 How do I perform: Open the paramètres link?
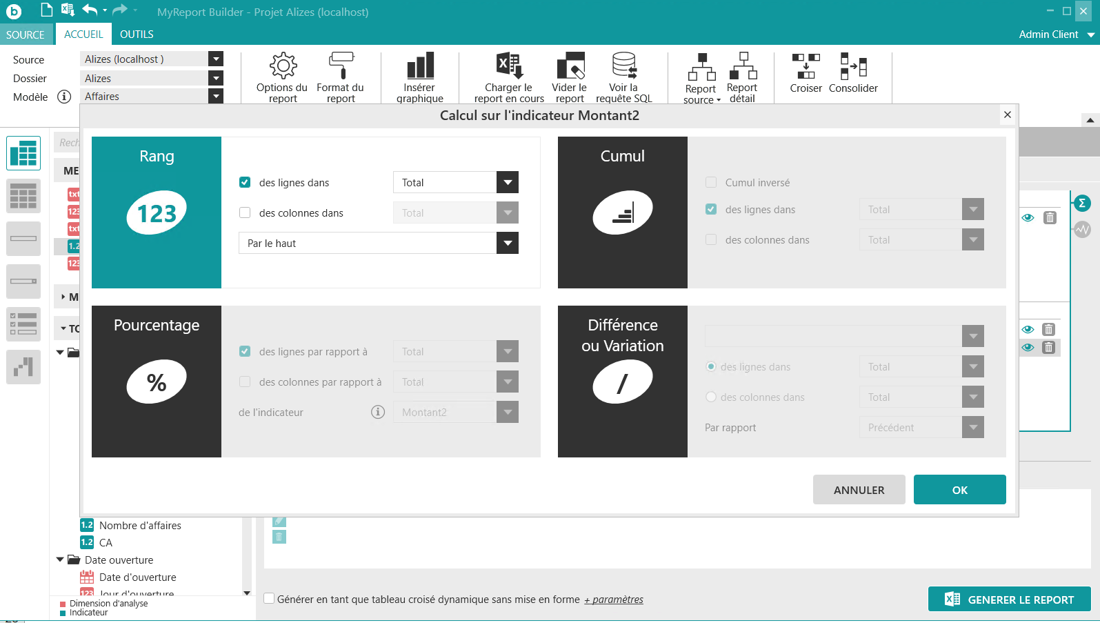point(614,600)
